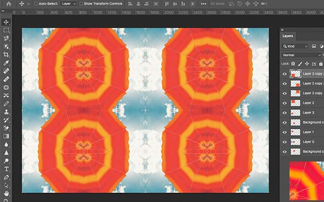Hide the Layer 1 layer

[x=285, y=132]
